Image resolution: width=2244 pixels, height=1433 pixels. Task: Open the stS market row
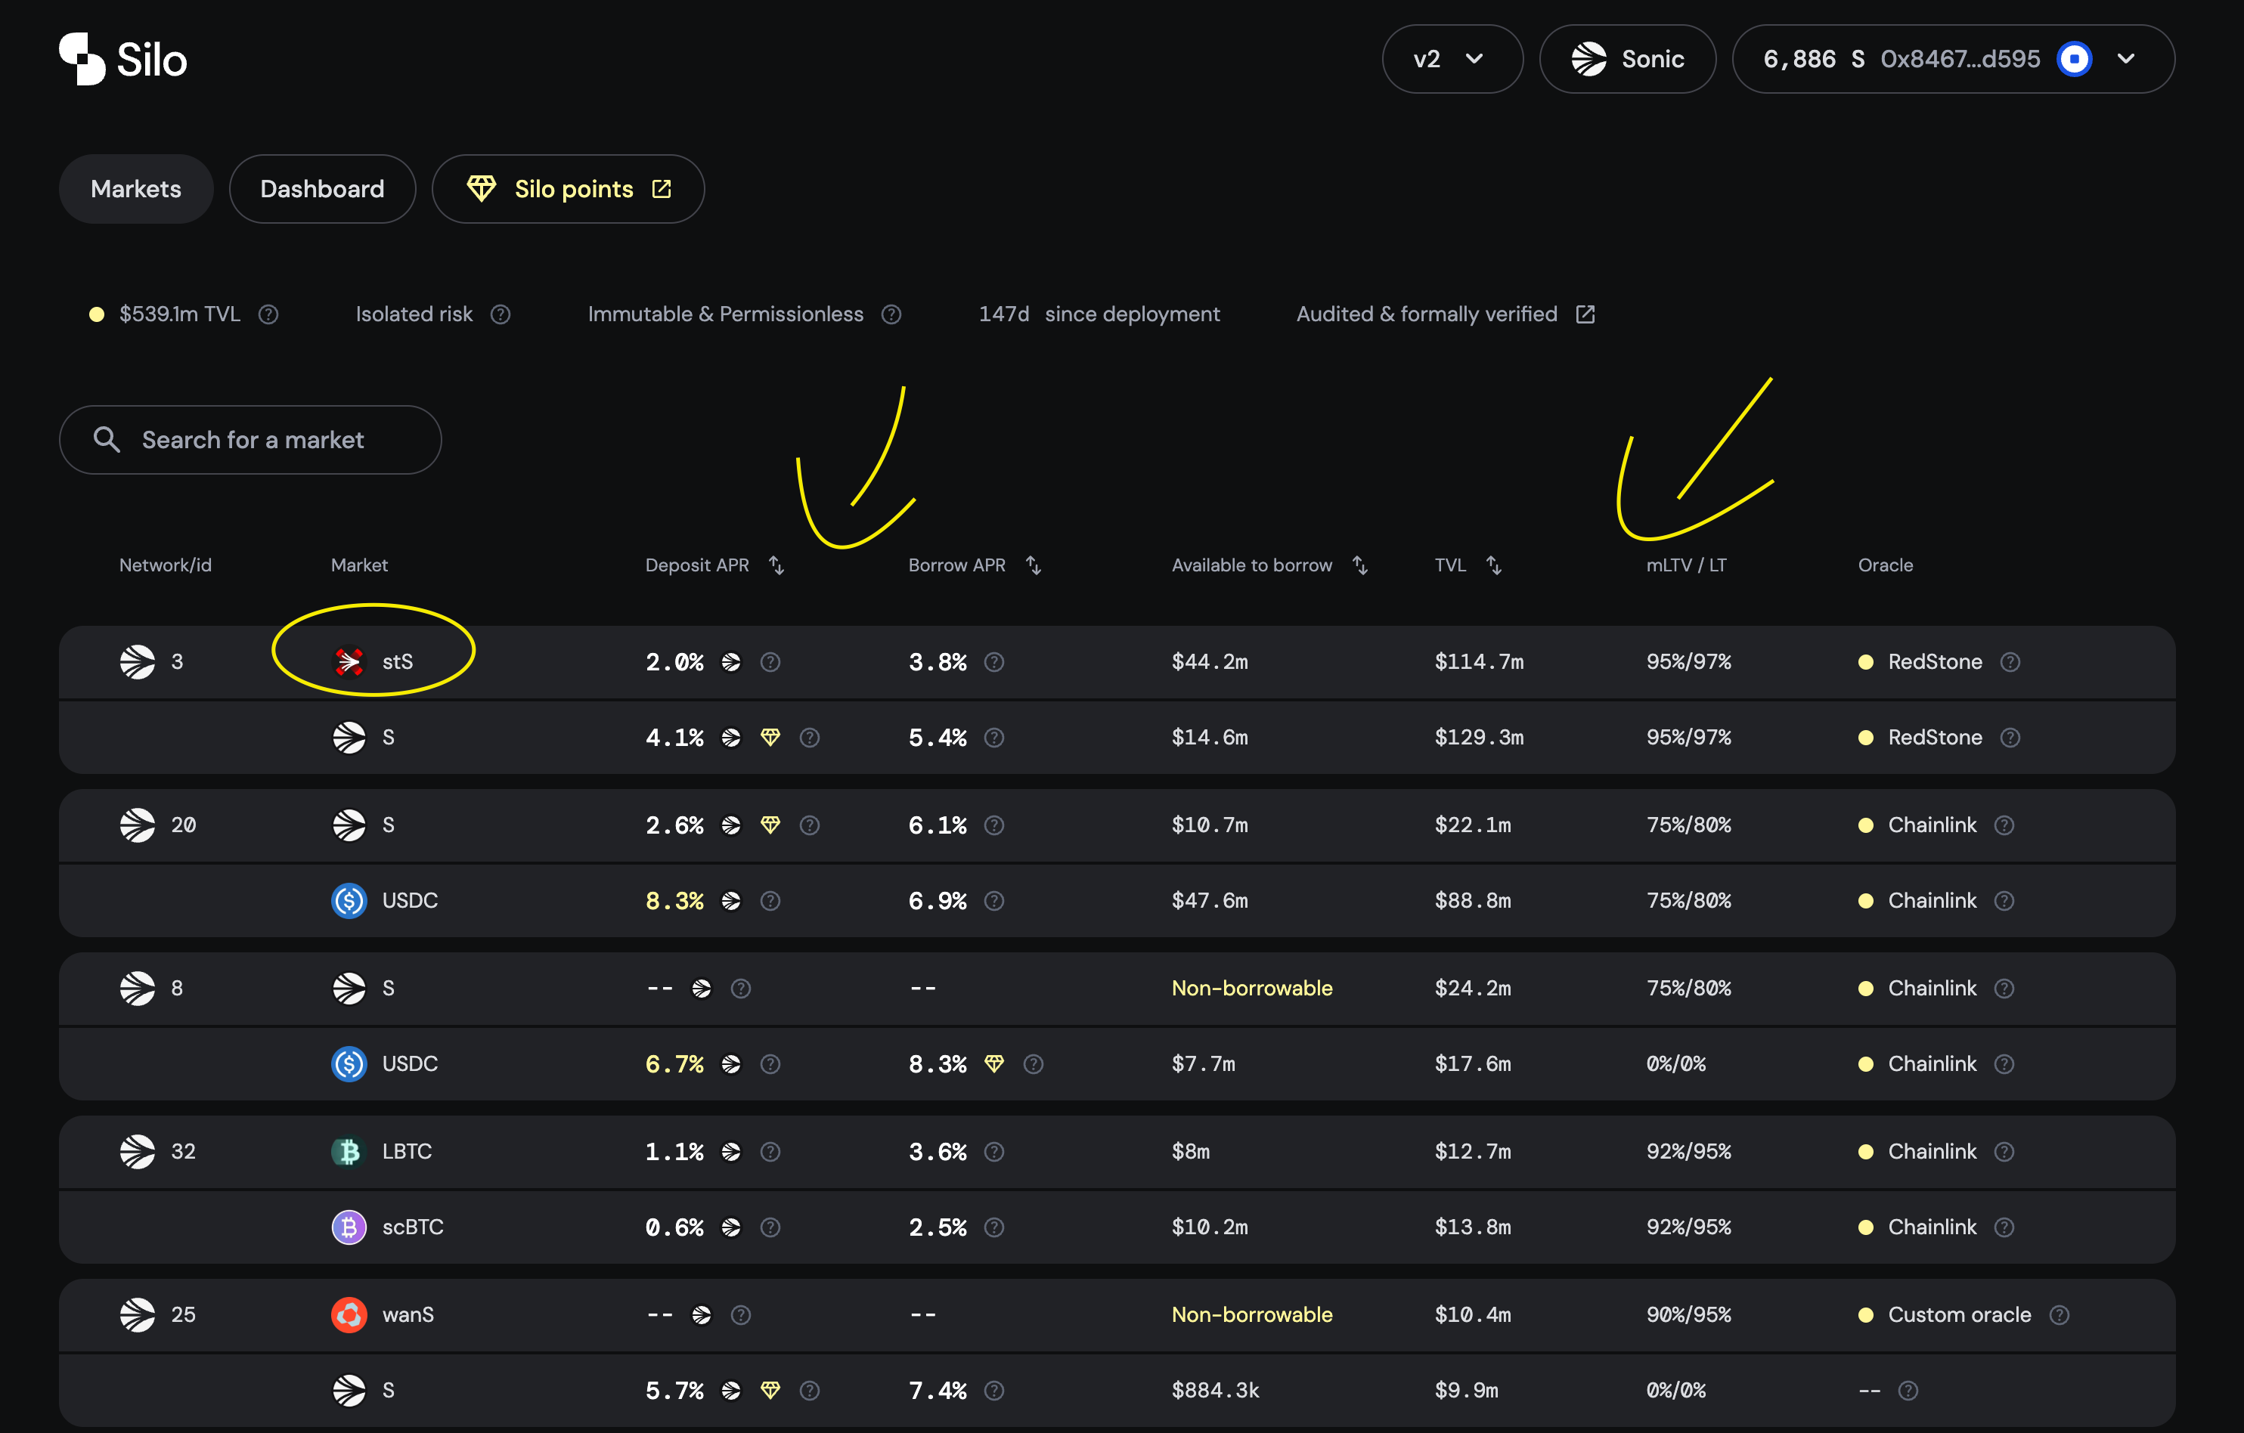397,661
